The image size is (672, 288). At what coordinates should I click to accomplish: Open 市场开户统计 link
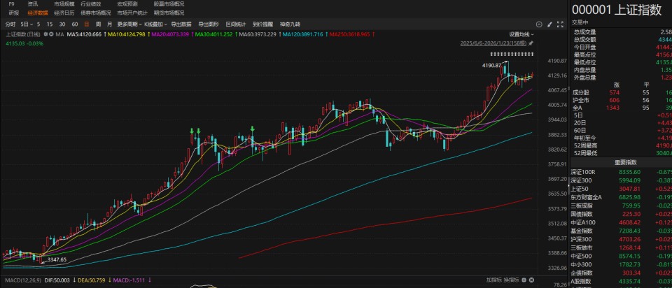(132, 13)
